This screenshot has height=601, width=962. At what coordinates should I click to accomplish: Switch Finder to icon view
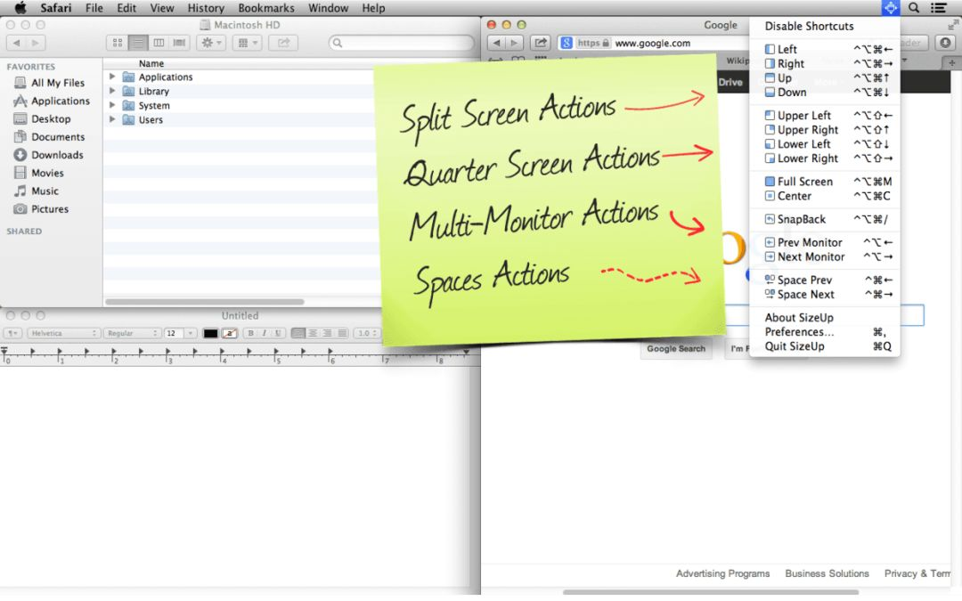[118, 43]
